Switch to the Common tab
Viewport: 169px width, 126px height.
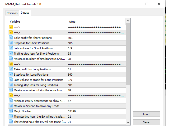point(12,13)
